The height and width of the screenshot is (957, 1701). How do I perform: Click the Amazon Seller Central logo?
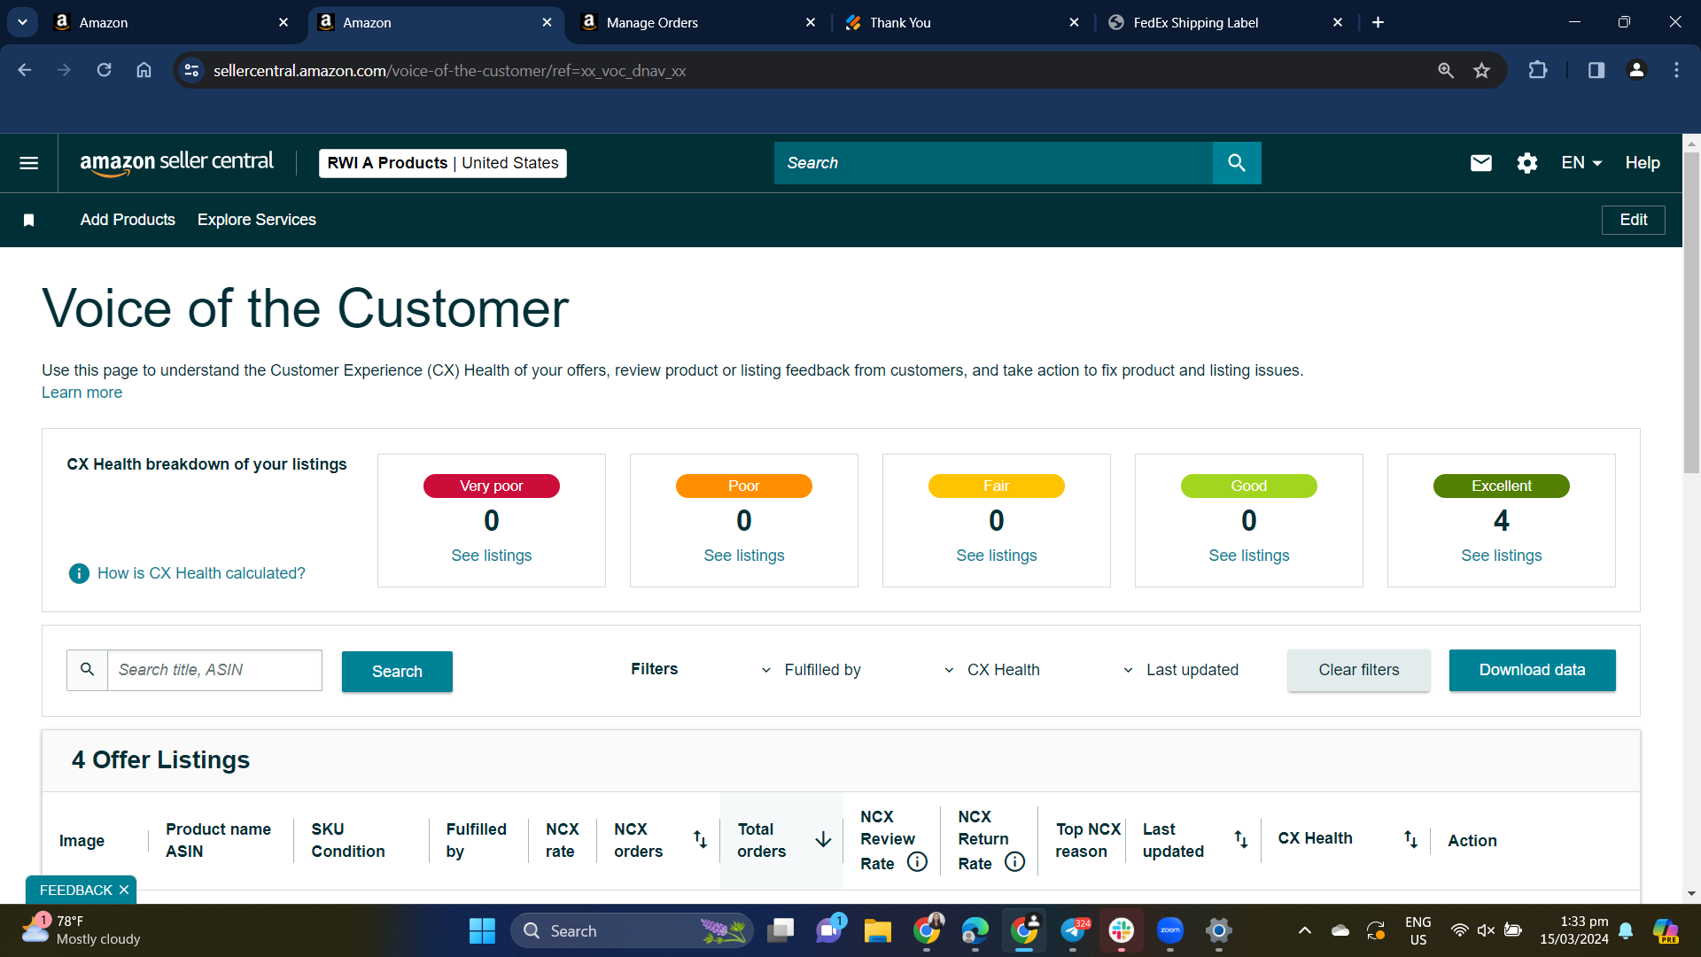(x=177, y=163)
